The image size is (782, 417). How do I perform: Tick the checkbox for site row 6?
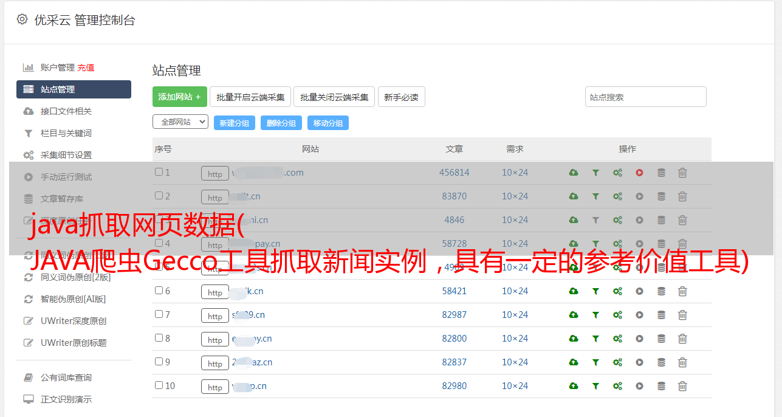[159, 291]
